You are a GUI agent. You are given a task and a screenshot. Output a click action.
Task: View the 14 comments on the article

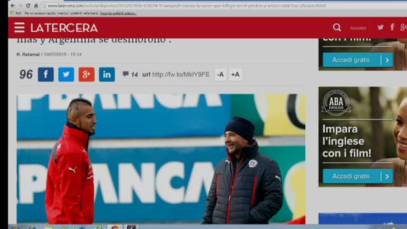pos(130,74)
